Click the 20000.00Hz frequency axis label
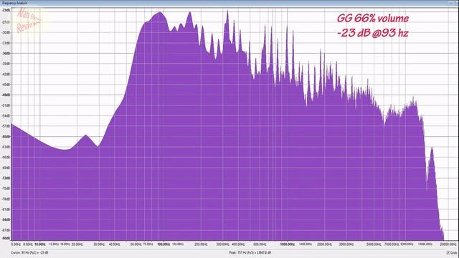 [x=449, y=244]
